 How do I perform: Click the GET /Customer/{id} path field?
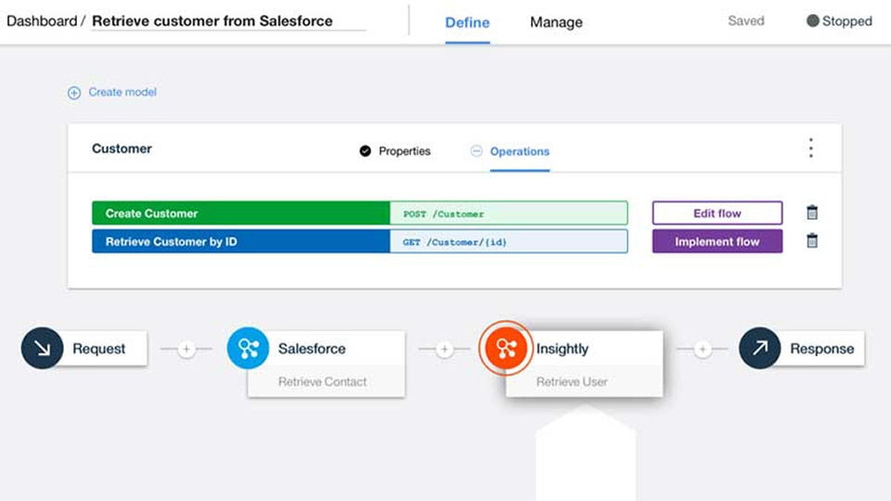tap(509, 242)
